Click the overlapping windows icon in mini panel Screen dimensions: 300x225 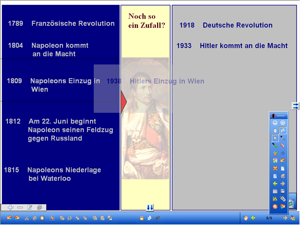[x=40, y=207]
